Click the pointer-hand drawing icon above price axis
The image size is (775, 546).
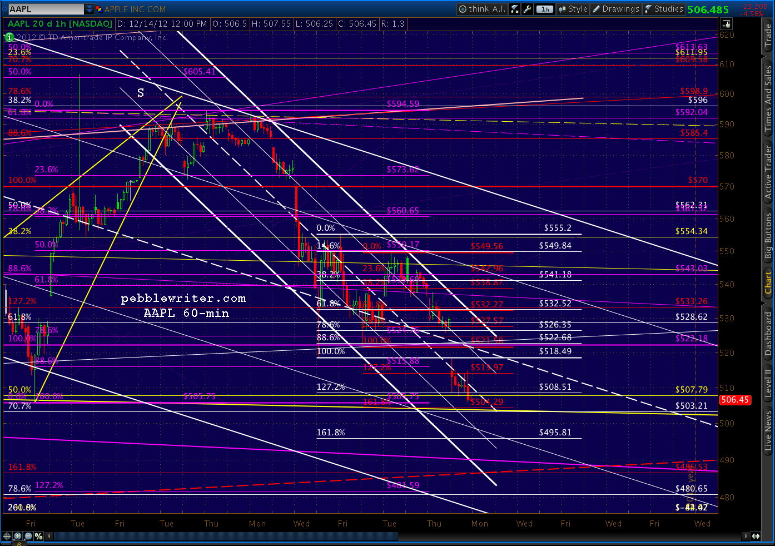tap(726, 24)
